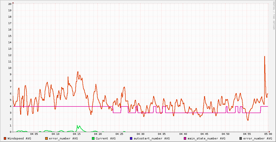Viewport: 276px width, 142px height.
Task: Click the green Current peak near 04:15
Action: tap(77, 126)
